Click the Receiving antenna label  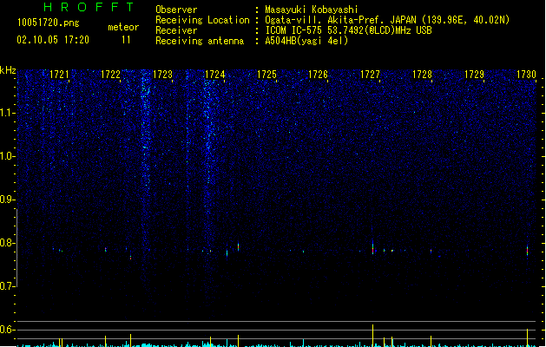pyautogui.click(x=200, y=41)
